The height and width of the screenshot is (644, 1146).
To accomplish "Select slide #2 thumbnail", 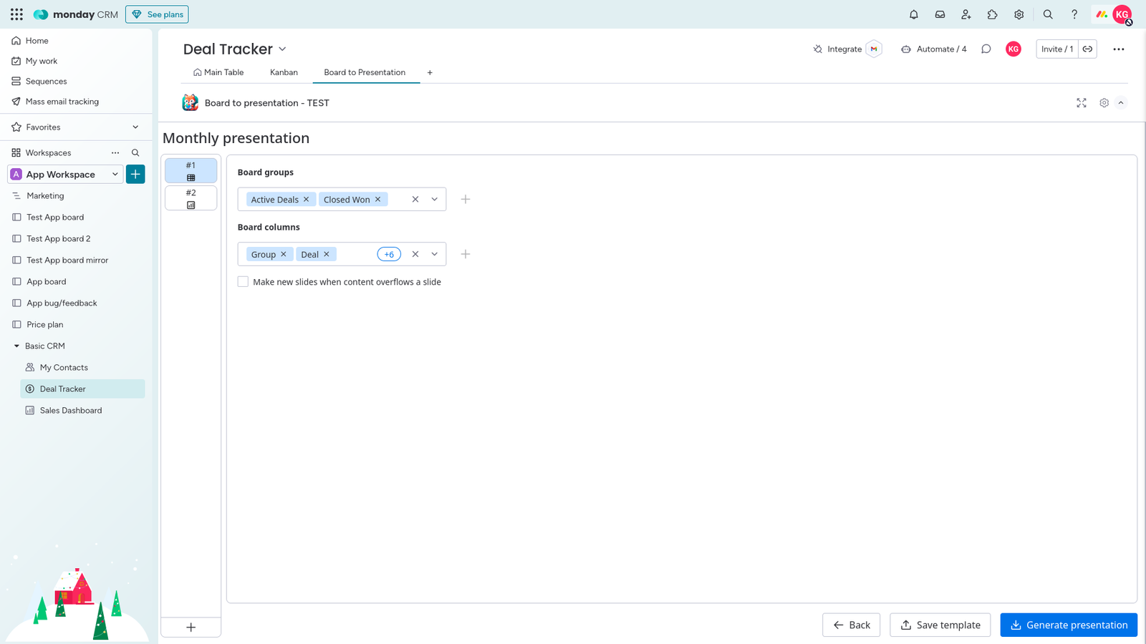I will click(191, 198).
